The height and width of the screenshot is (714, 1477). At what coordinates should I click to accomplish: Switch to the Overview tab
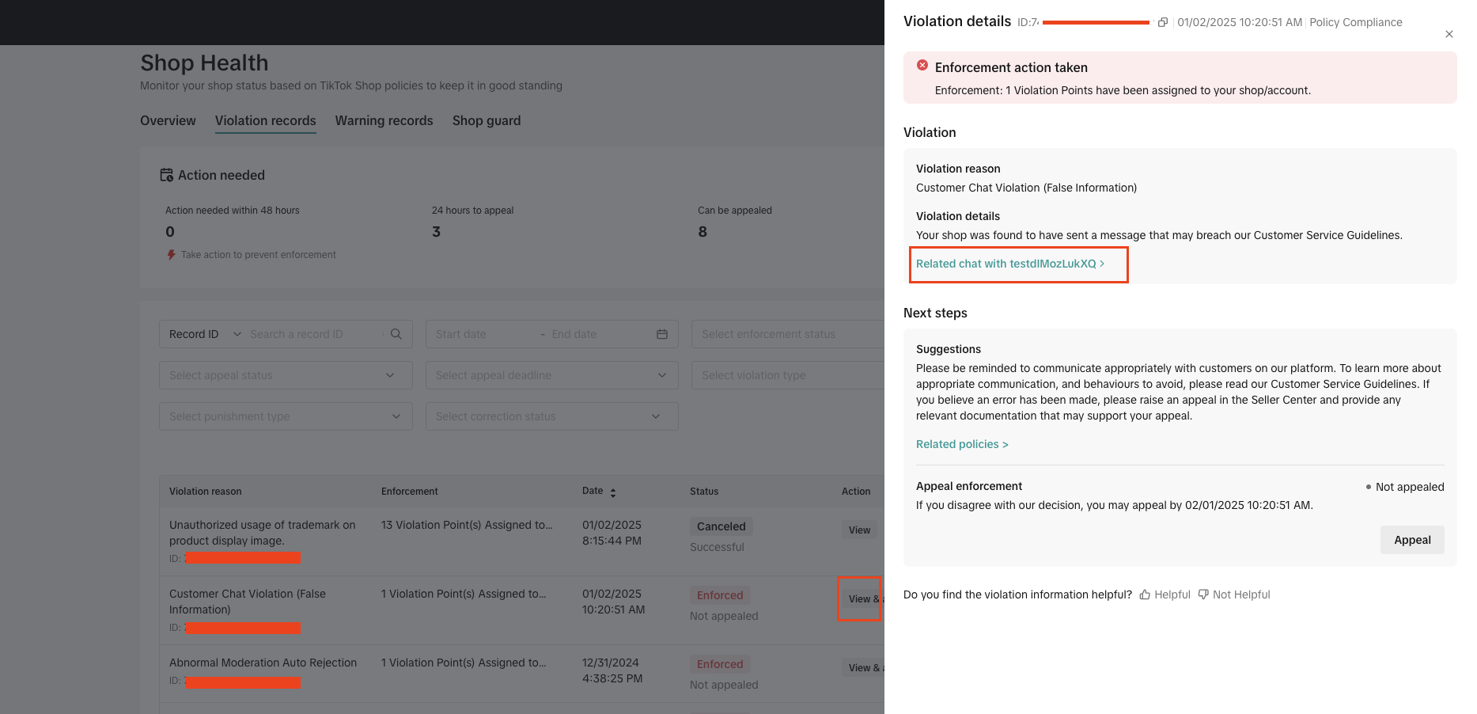168,120
